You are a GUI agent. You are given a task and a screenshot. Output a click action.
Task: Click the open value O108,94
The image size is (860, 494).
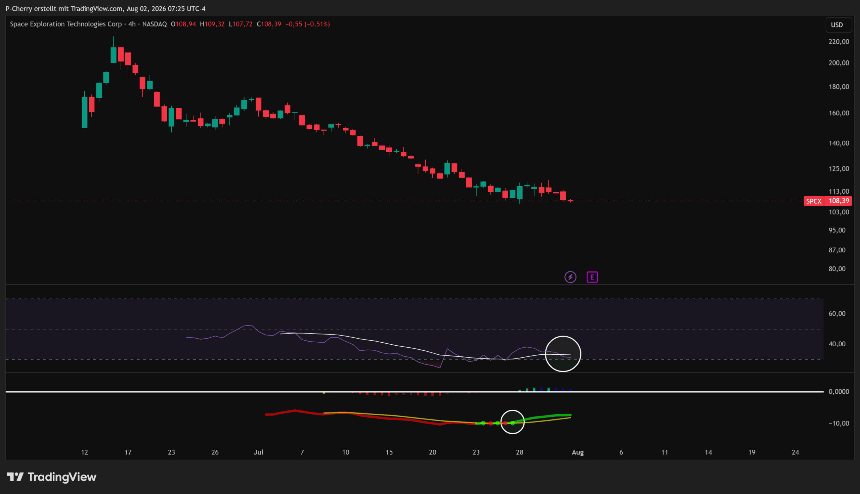point(183,24)
